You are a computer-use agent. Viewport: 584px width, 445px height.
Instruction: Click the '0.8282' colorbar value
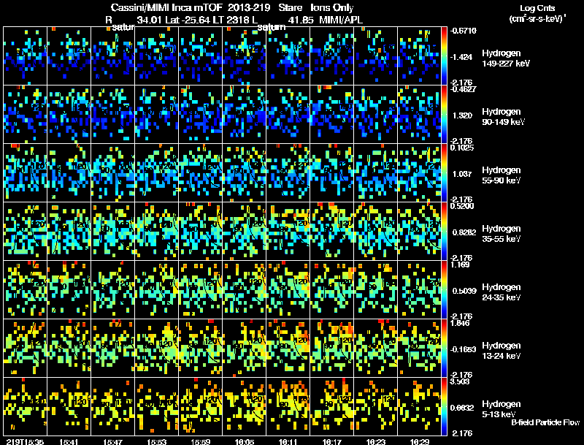[464, 232]
